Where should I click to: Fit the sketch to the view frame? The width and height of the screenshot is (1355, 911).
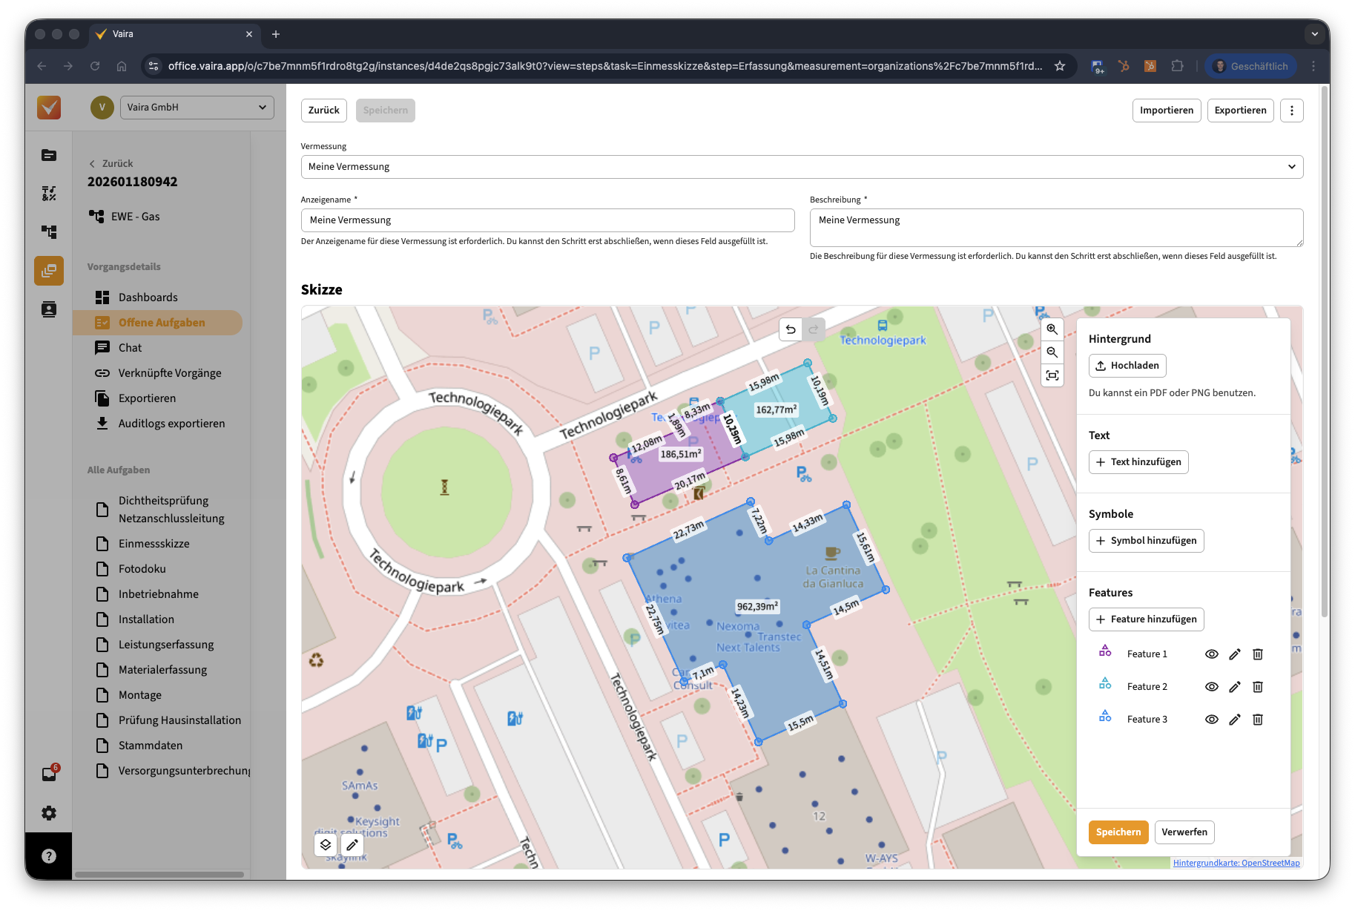(1052, 375)
